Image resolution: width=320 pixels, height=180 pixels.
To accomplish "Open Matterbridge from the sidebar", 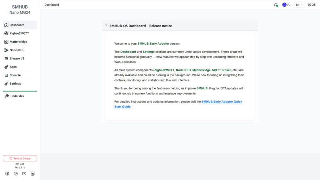I will (18, 42).
